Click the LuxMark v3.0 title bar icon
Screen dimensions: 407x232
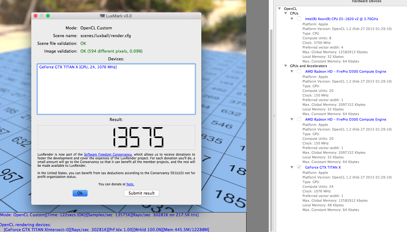102,16
